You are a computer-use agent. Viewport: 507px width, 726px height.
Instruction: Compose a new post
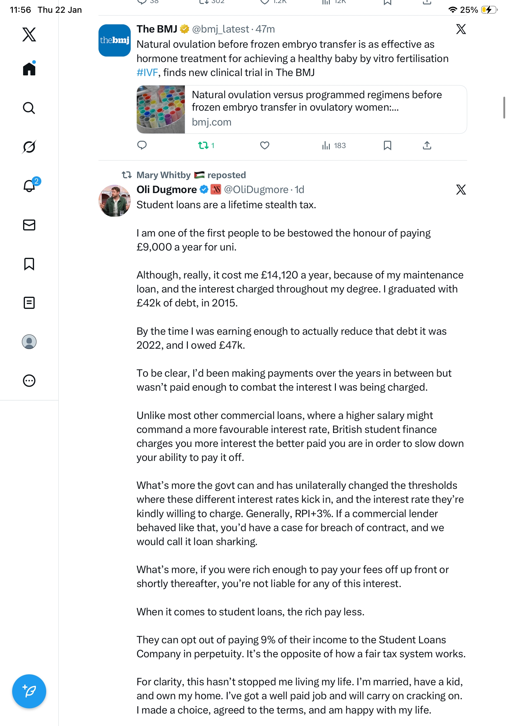29,691
